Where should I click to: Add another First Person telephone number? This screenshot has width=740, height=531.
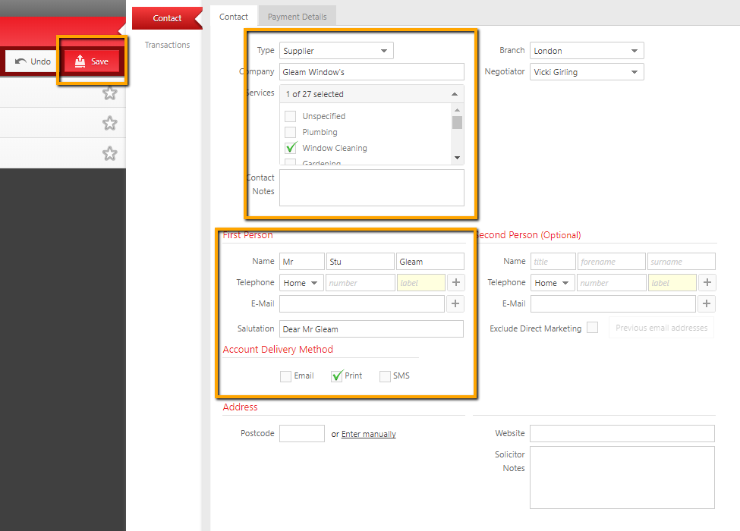click(456, 282)
